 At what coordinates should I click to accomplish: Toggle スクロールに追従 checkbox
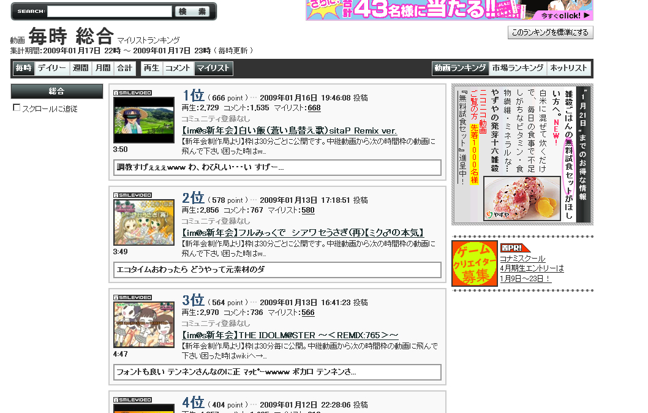click(17, 107)
